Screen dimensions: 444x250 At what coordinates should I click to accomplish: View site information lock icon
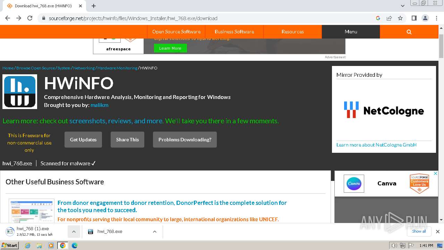point(43,18)
